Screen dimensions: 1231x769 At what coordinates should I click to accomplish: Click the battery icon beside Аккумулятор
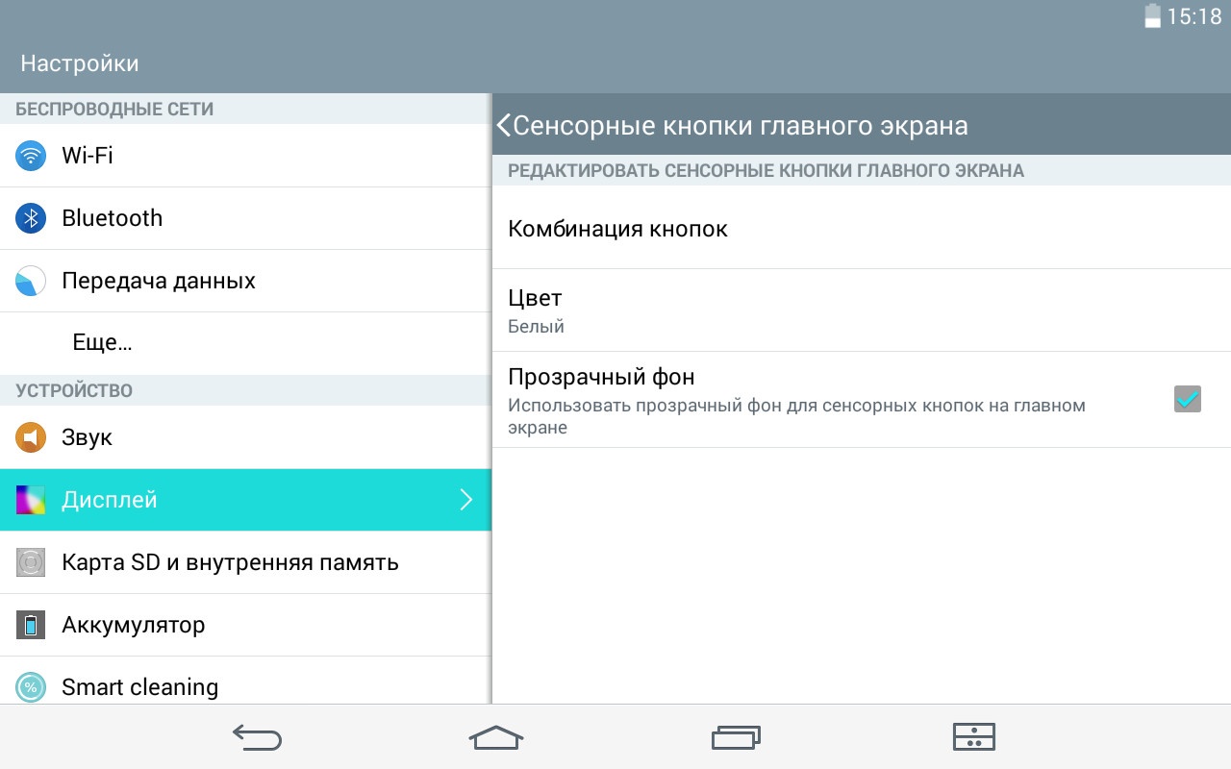(x=31, y=625)
